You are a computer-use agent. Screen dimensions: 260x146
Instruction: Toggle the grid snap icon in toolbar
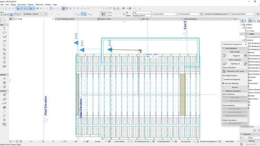click(38, 9)
